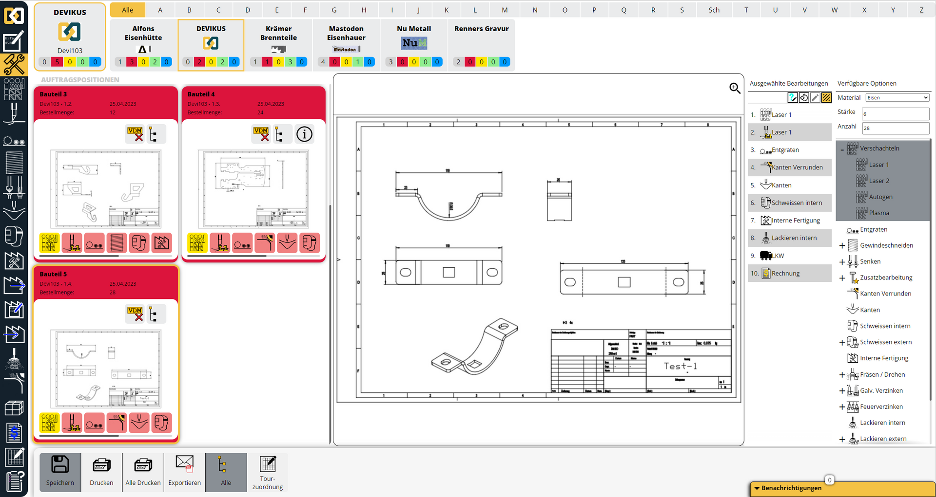Click the rotate-reset icon above the operations list
The width and height of the screenshot is (936, 497).
tap(804, 97)
